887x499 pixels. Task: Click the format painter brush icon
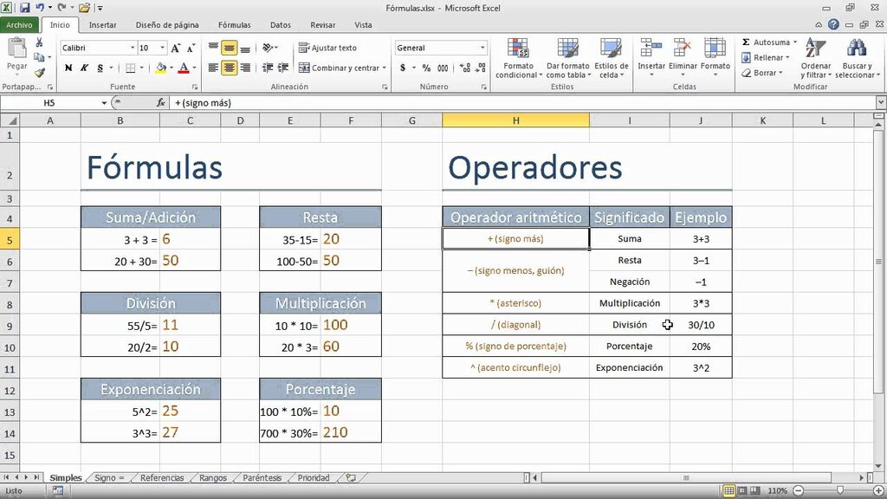tap(39, 73)
